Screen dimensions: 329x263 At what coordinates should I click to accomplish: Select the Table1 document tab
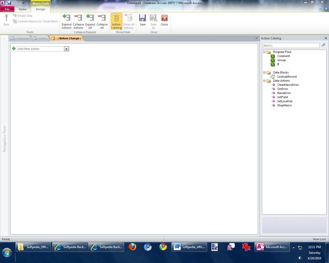click(40, 38)
